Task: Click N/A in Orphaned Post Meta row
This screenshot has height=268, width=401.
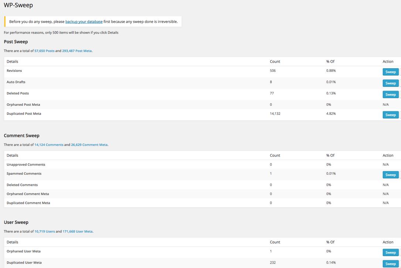Action: coord(385,105)
